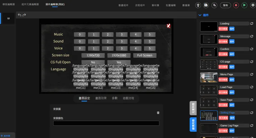Select the Setting Page thumbnail
The width and height of the screenshot is (256, 138).
(209, 116)
